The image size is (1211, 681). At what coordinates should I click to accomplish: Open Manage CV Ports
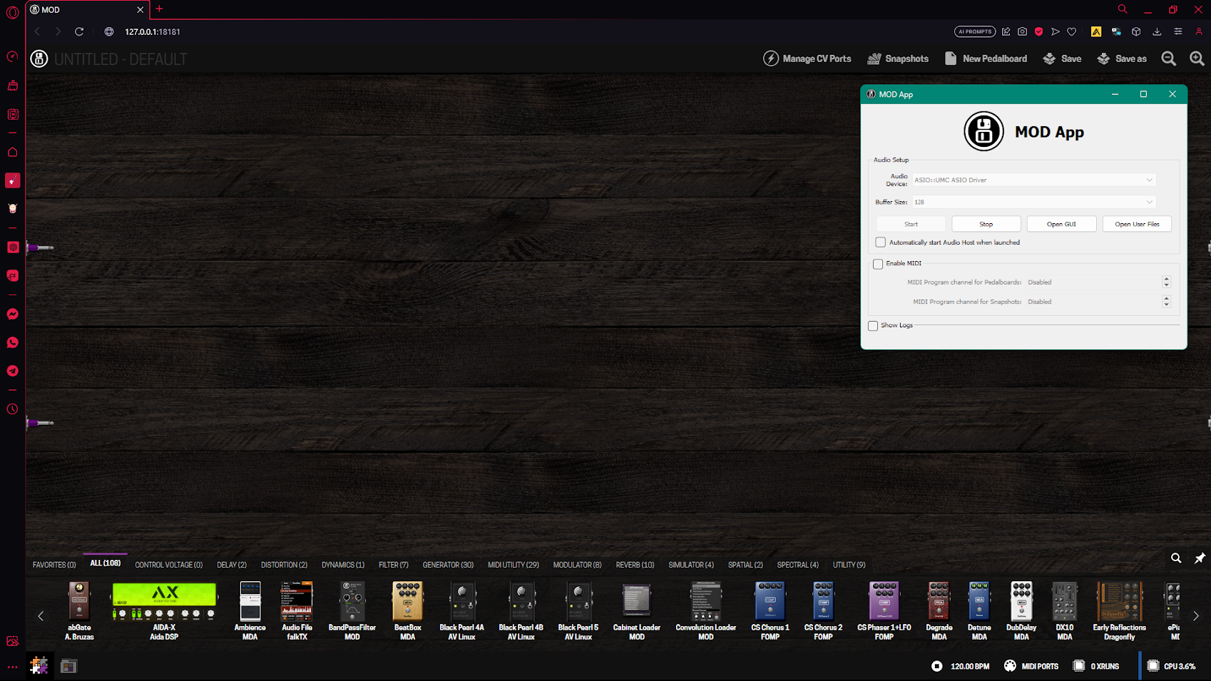coord(807,58)
